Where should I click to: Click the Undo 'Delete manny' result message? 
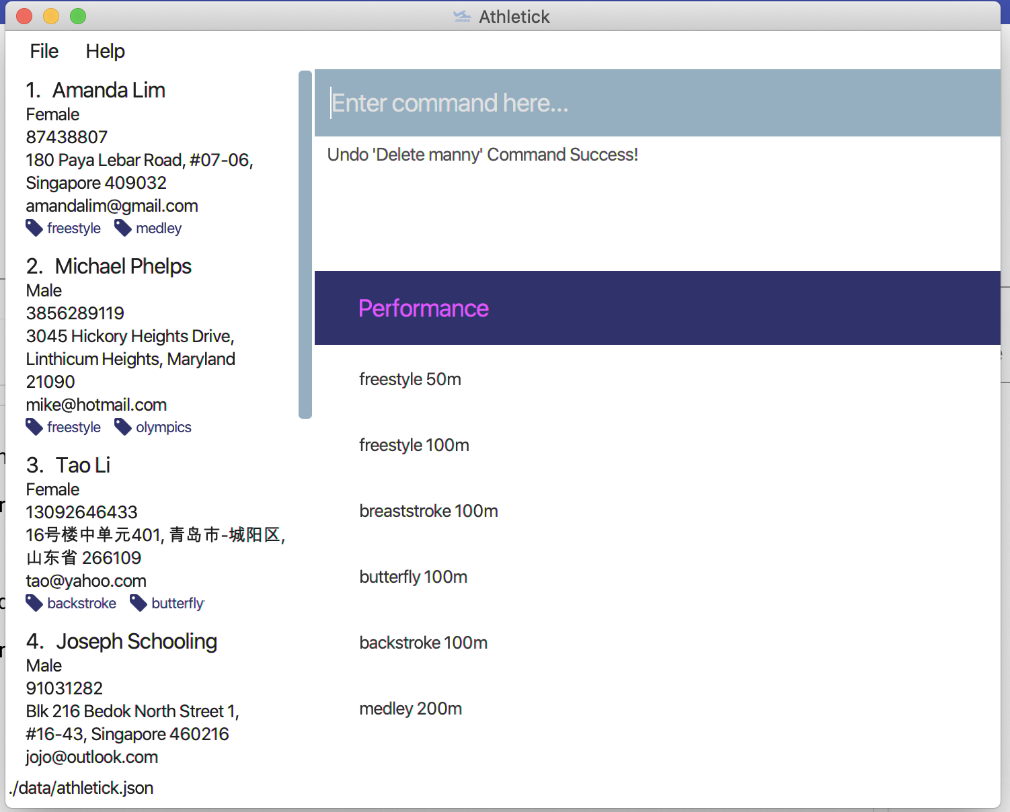483,155
